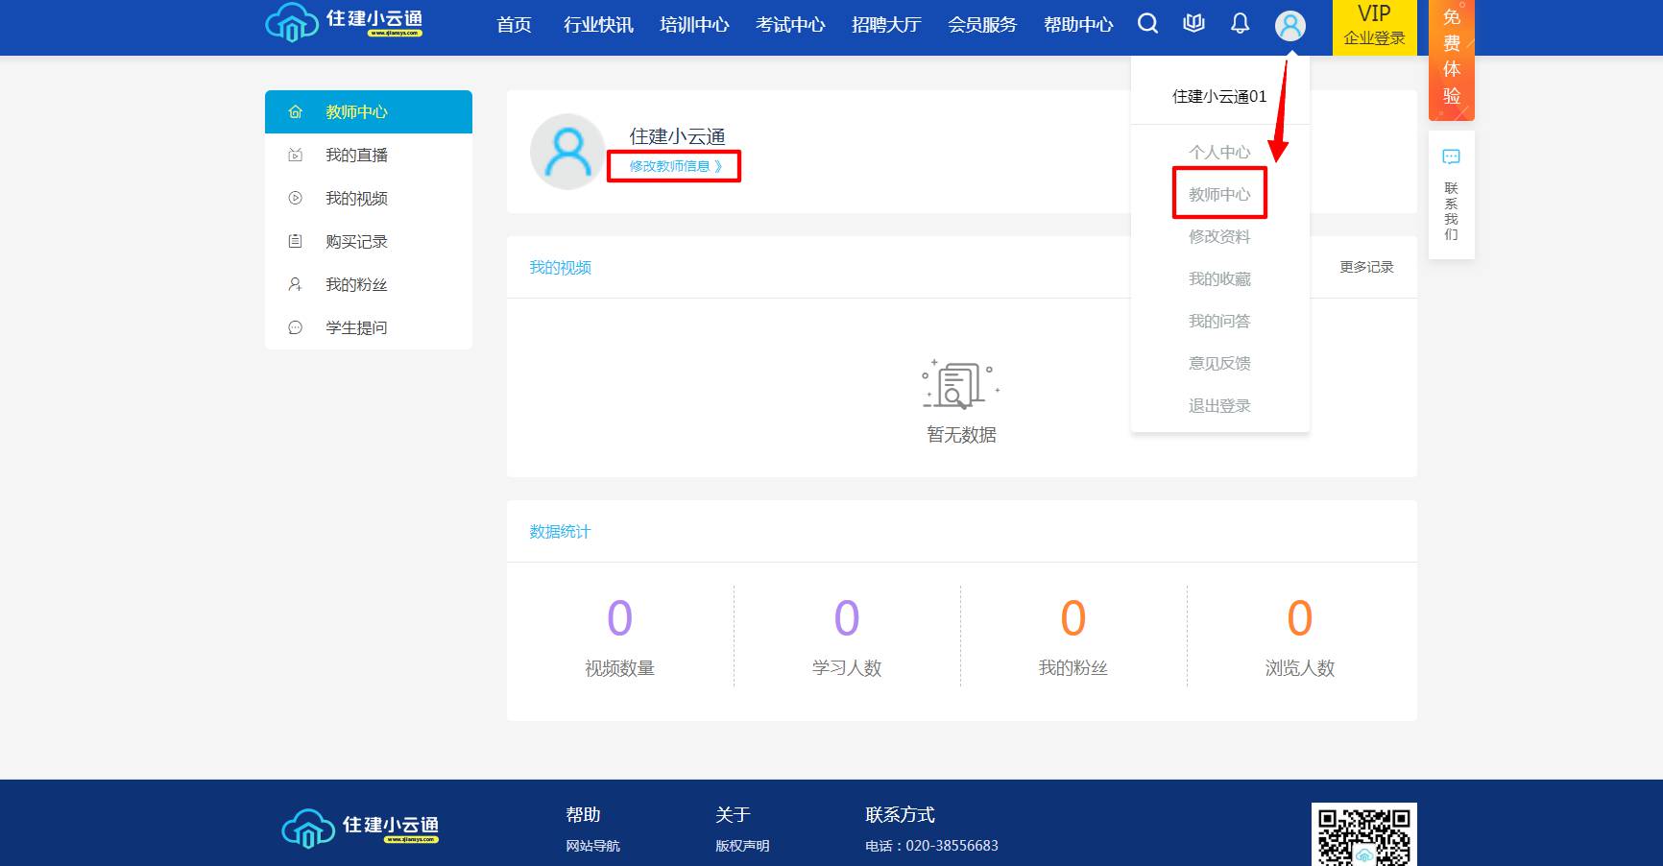Open the 培训中心 navigation menu item

[x=694, y=25]
